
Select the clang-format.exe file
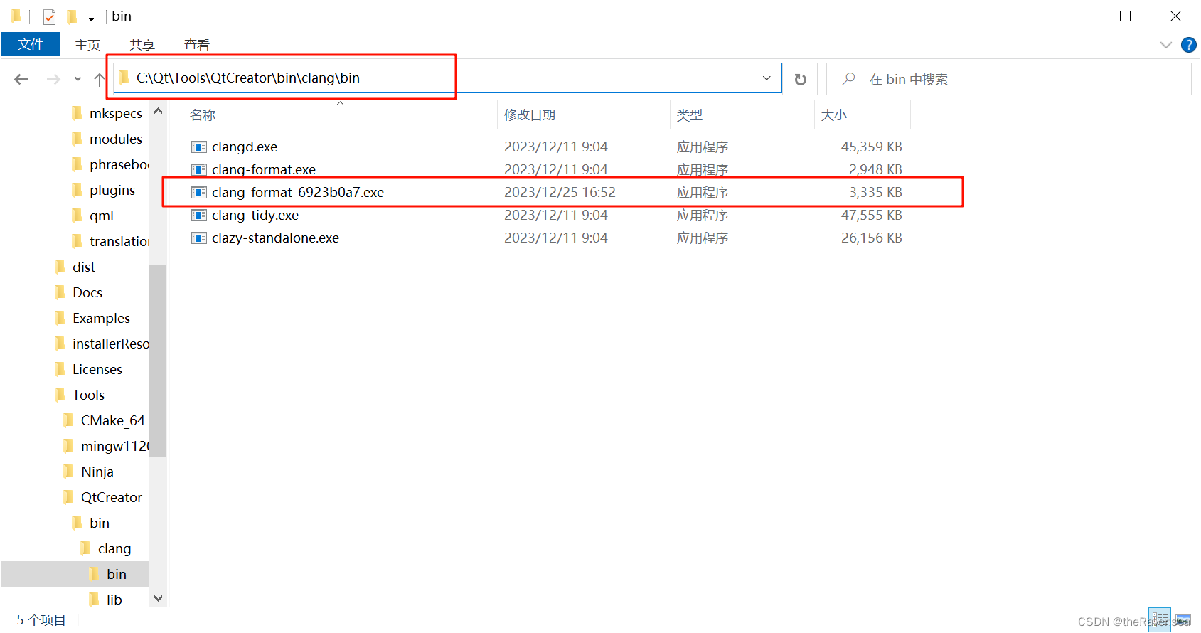(x=264, y=169)
